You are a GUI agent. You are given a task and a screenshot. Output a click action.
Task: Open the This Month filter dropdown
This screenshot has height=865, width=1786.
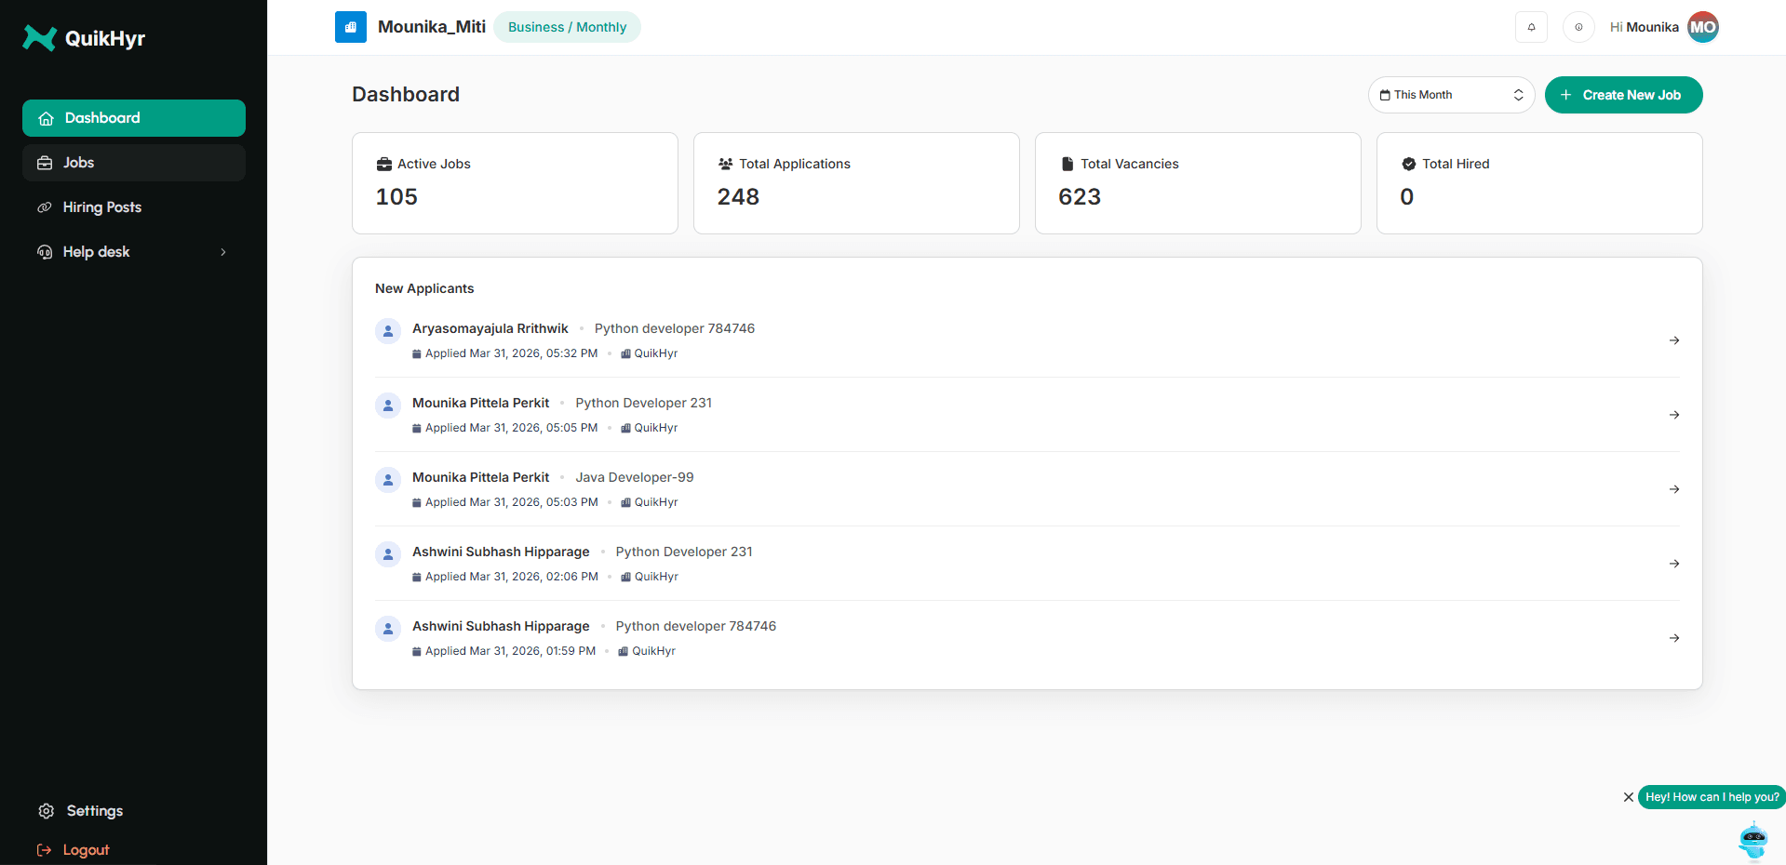pyautogui.click(x=1450, y=94)
